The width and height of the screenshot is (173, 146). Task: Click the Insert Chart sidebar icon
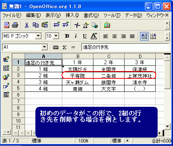point(6,77)
